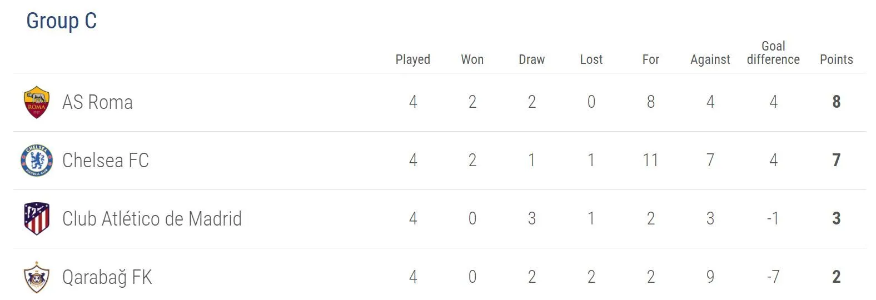This screenshot has width=876, height=300.
Task: Click the Won column header
Action: coord(472,59)
